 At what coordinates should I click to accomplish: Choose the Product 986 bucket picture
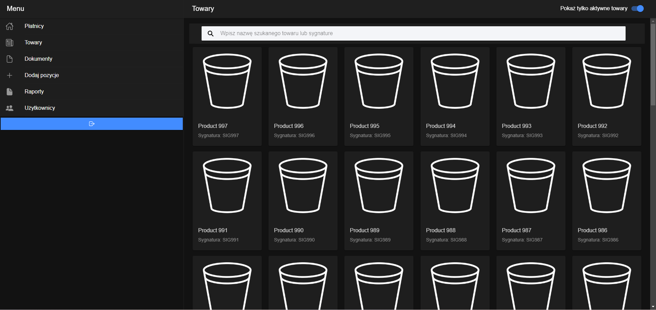[606, 186]
